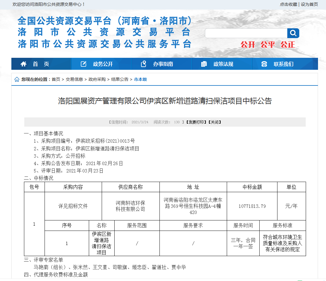
Task: Click the home icon in navigation bar
Action: point(23,64)
